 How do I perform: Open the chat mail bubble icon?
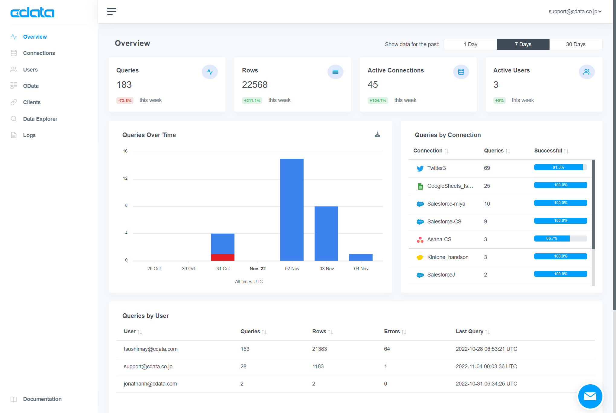[590, 396]
